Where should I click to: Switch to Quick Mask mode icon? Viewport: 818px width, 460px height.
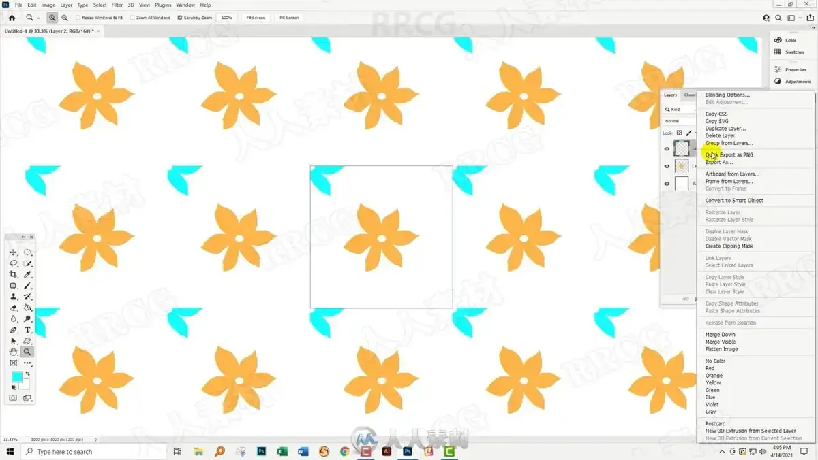(x=13, y=398)
